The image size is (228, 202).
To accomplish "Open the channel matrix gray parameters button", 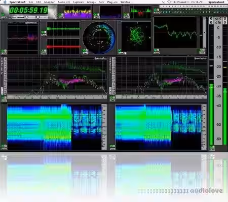I will (157, 12).
